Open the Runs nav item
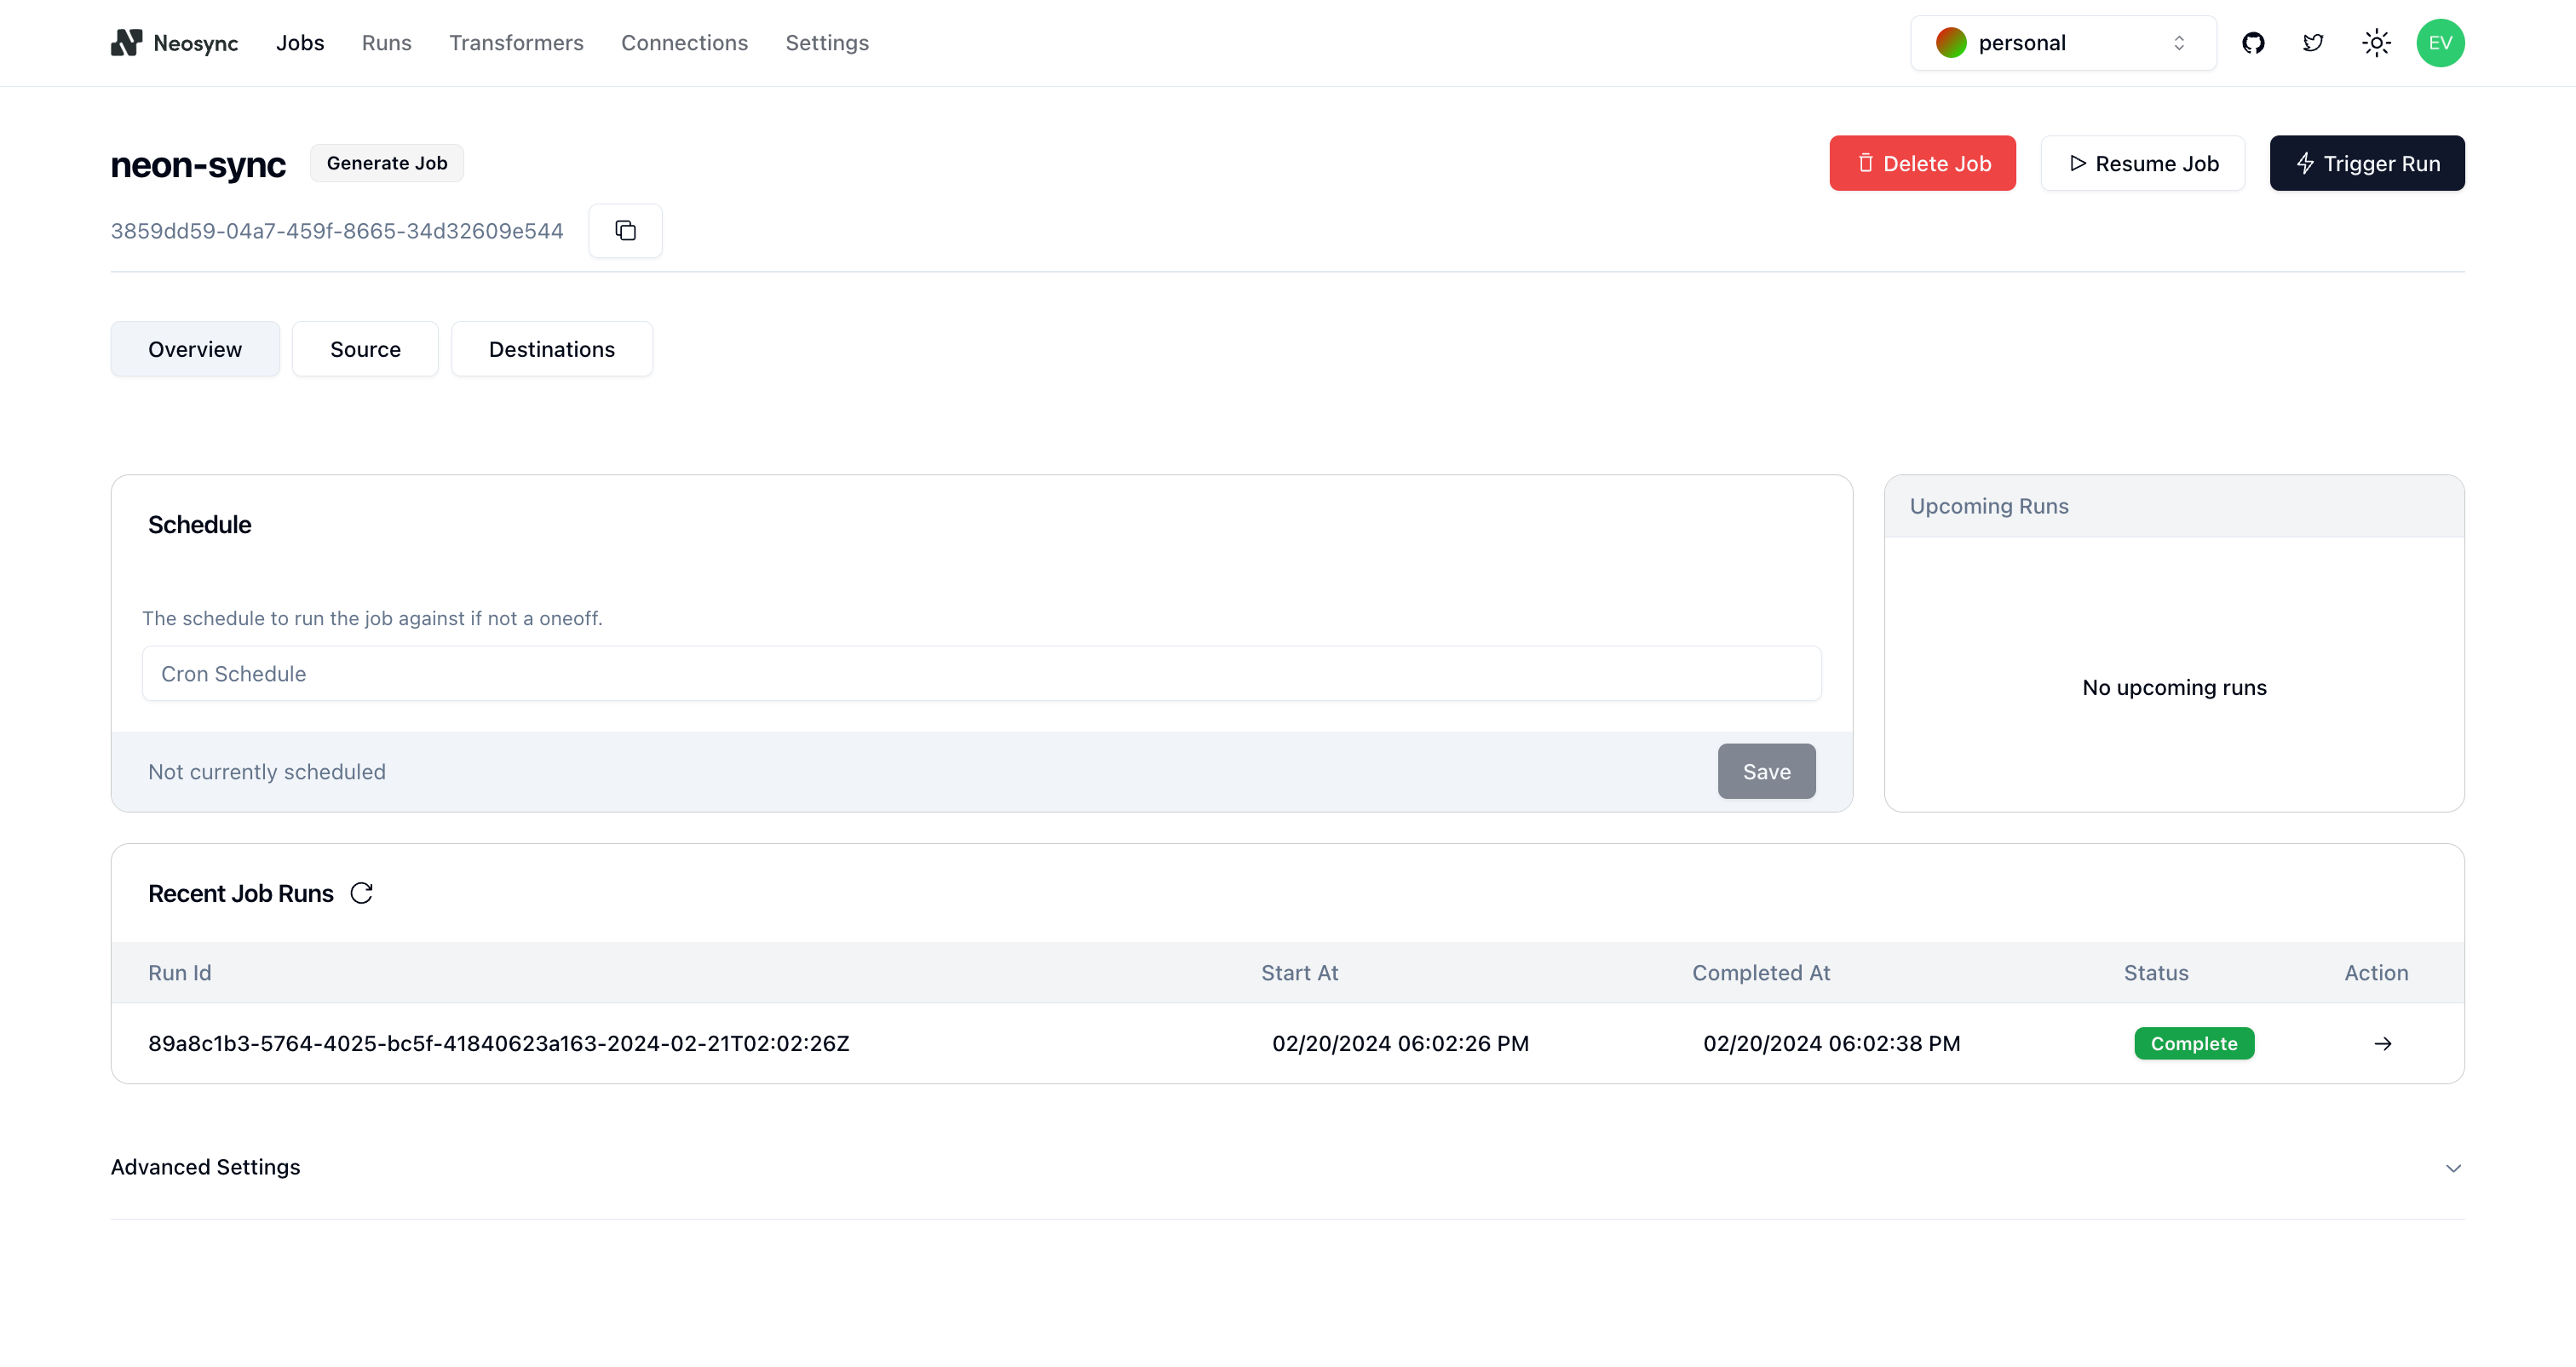2576x1367 pixels. (387, 43)
